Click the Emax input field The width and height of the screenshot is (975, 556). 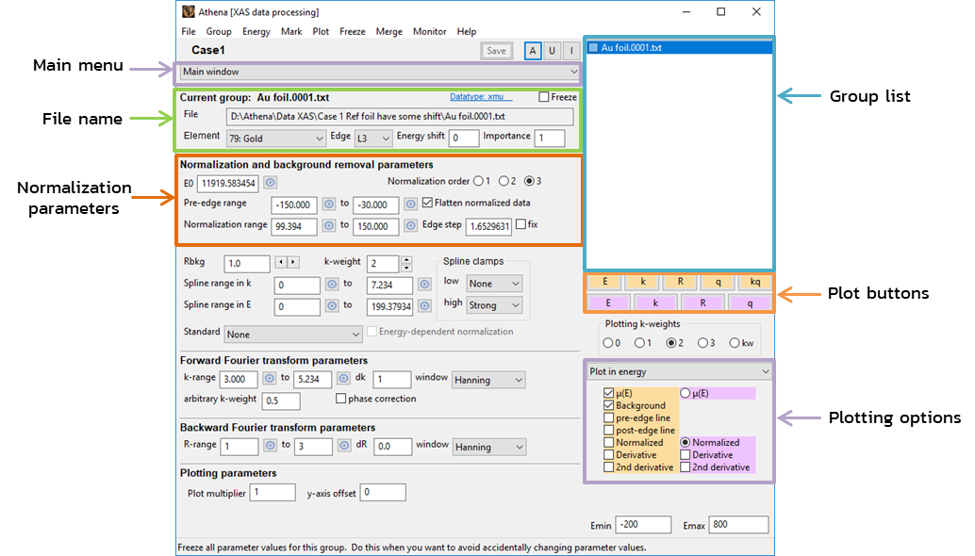[739, 524]
